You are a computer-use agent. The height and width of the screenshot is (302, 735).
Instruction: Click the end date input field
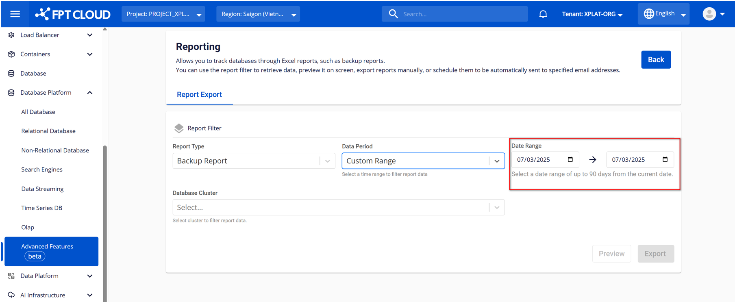coord(640,160)
